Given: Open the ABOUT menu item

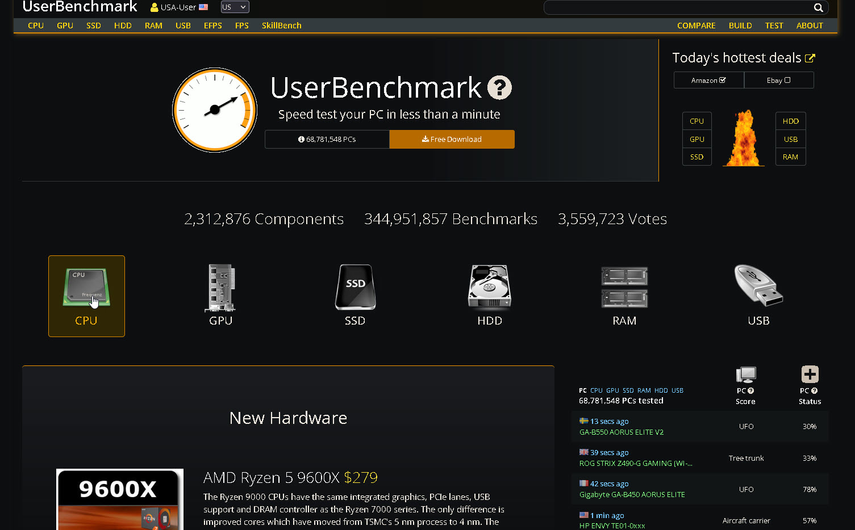Looking at the screenshot, I should pos(810,26).
